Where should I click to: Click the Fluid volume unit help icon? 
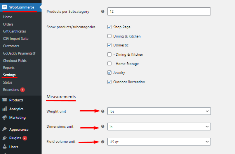103,142
